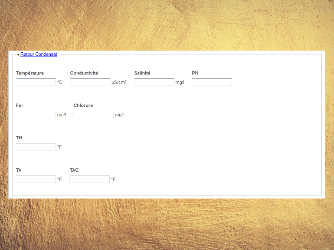Collapse the Retour Condensat section arrow
This screenshot has height=250, width=334.
18,55
